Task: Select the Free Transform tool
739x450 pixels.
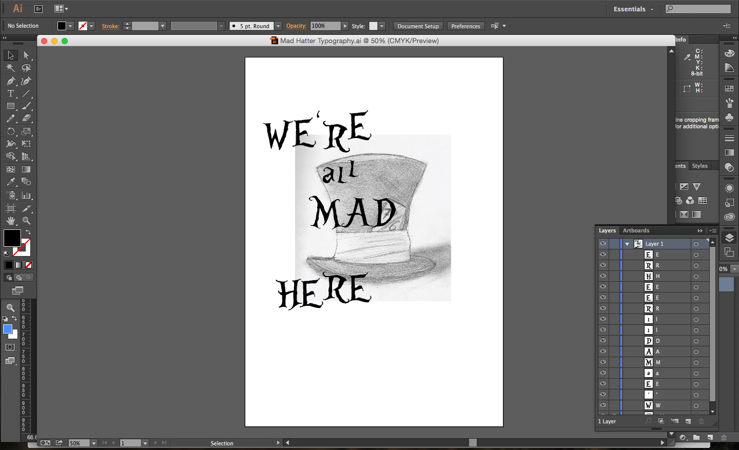Action: pos(26,144)
